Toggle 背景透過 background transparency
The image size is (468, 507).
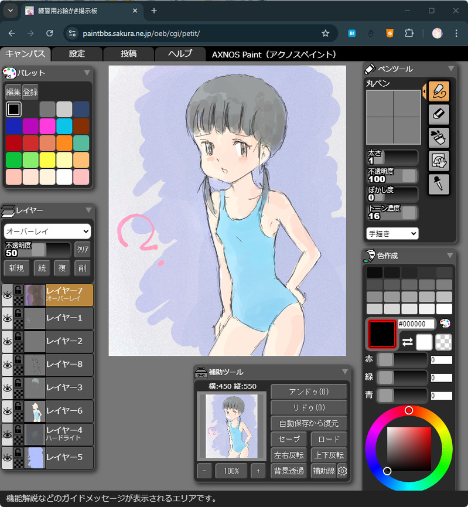[x=289, y=471]
